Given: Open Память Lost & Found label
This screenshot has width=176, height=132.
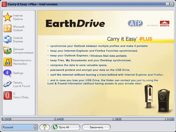Looking at the screenshot, I should (21, 84).
